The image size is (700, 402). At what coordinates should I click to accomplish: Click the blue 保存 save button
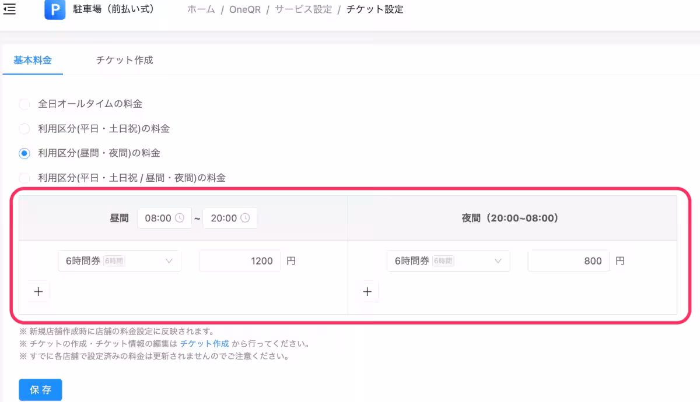pyautogui.click(x=40, y=389)
